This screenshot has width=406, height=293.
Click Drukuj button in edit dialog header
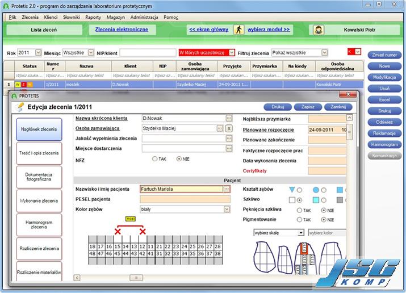tap(278, 107)
